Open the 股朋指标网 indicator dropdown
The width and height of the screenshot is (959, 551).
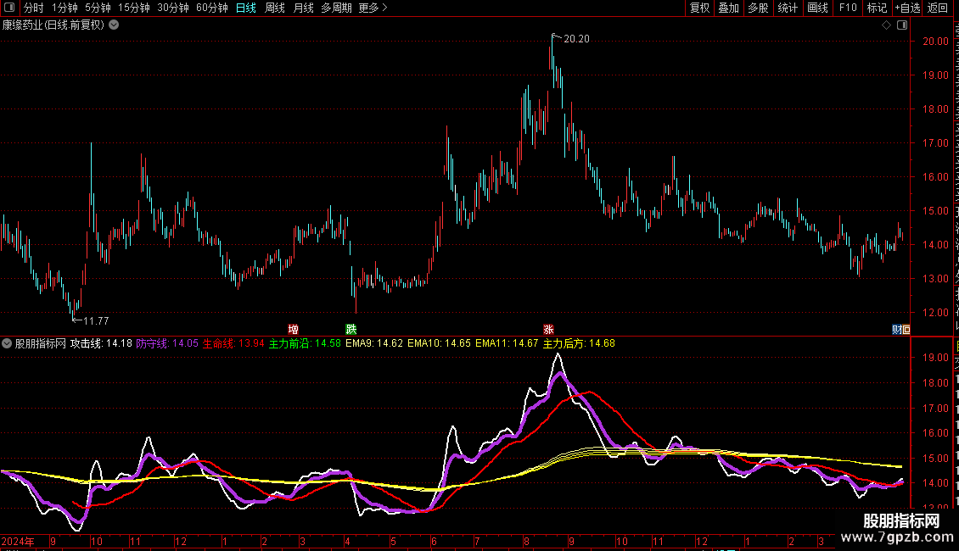click(x=7, y=343)
